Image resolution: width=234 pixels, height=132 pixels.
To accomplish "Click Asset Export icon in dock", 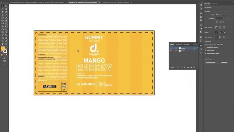I will point(201,49).
